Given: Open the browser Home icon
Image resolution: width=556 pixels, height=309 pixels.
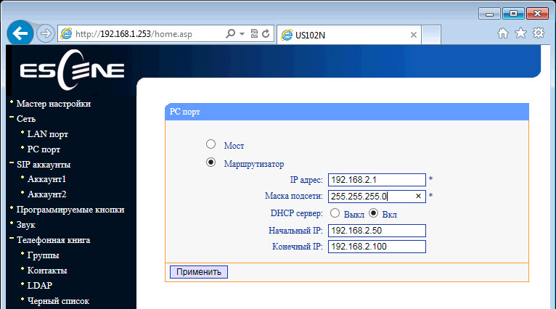Looking at the screenshot, I should click(503, 33).
